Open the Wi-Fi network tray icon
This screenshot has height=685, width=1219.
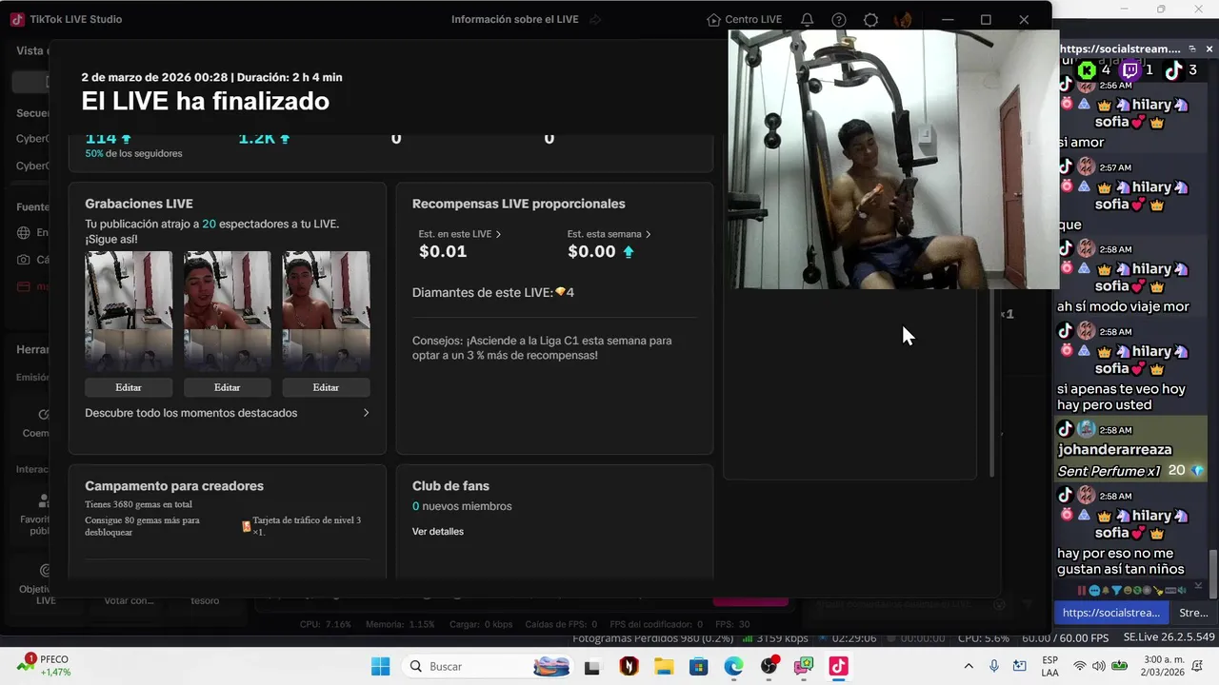click(x=1079, y=666)
